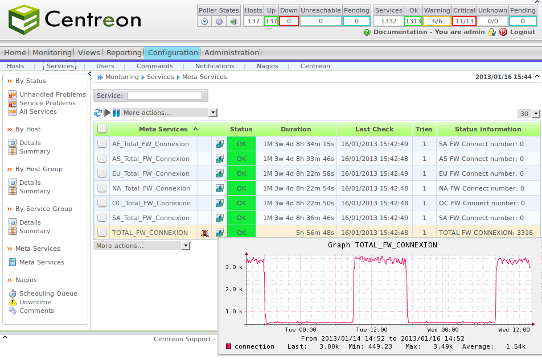Toggle the select-all checkbox in table header
The image size is (542, 360).
click(x=102, y=129)
